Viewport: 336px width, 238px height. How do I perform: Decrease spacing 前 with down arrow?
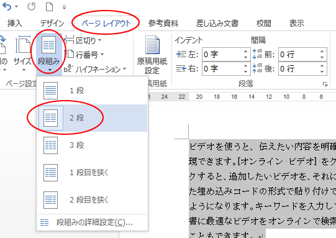(322, 57)
